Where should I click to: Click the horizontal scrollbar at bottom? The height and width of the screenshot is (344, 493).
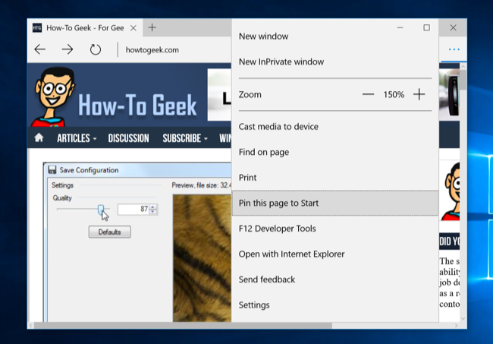183,326
